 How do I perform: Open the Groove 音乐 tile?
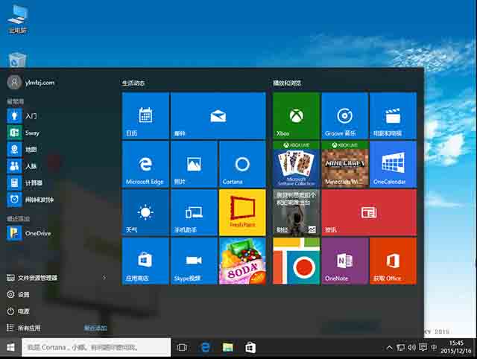point(344,115)
